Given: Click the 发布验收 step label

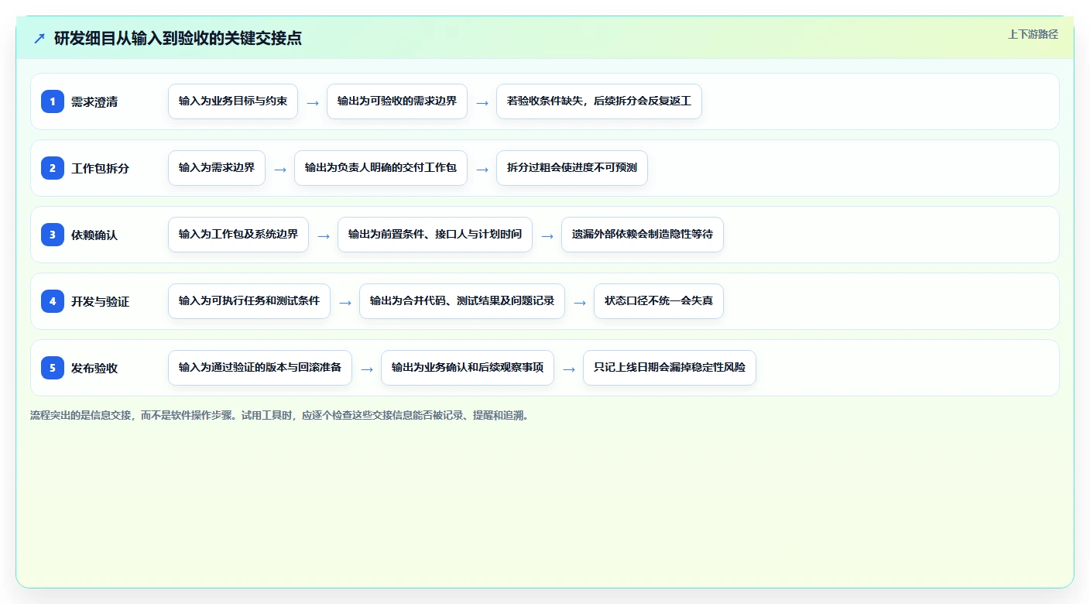Looking at the screenshot, I should pyautogui.click(x=94, y=368).
